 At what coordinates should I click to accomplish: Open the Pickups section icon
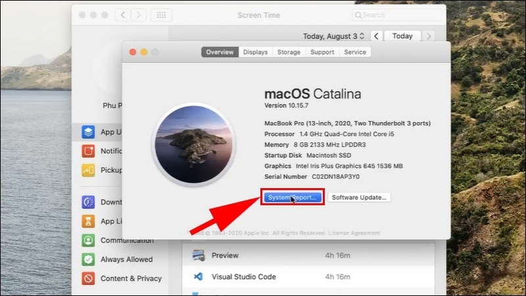click(x=88, y=170)
